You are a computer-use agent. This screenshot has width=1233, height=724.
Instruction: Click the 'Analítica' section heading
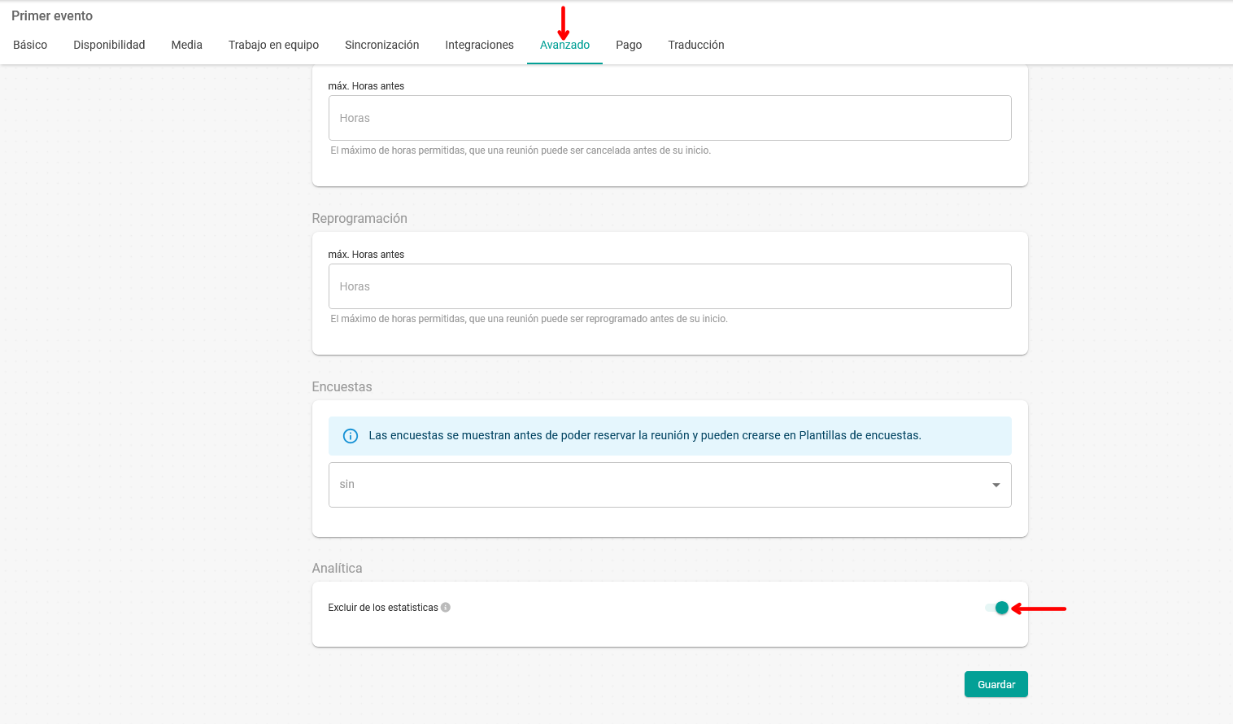[337, 568]
